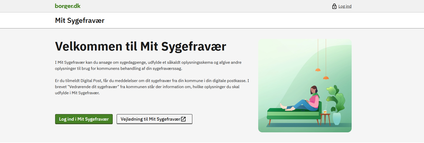Click the padlock icon beside Log ind
424x143 pixels.
click(x=334, y=6)
